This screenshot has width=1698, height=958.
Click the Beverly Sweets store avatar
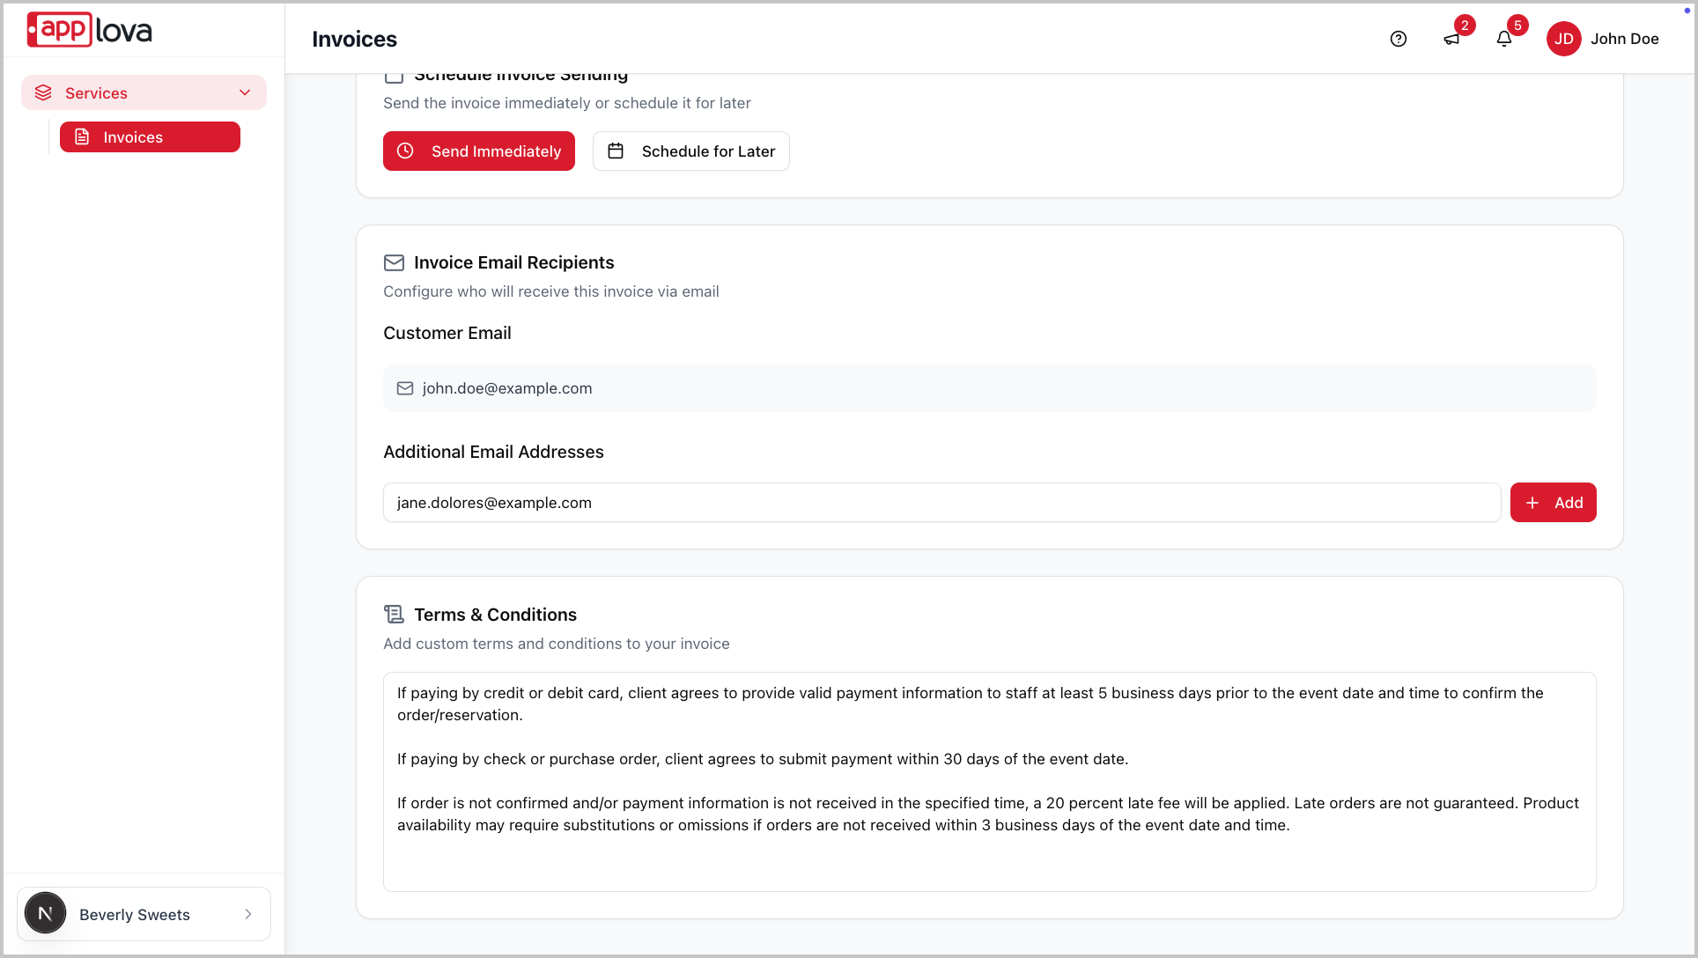tap(45, 913)
